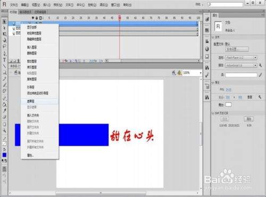Image resolution: width=266 pixels, height=197 pixels.
Task: Open the stage color swatch in Properties
Action: click(228, 105)
